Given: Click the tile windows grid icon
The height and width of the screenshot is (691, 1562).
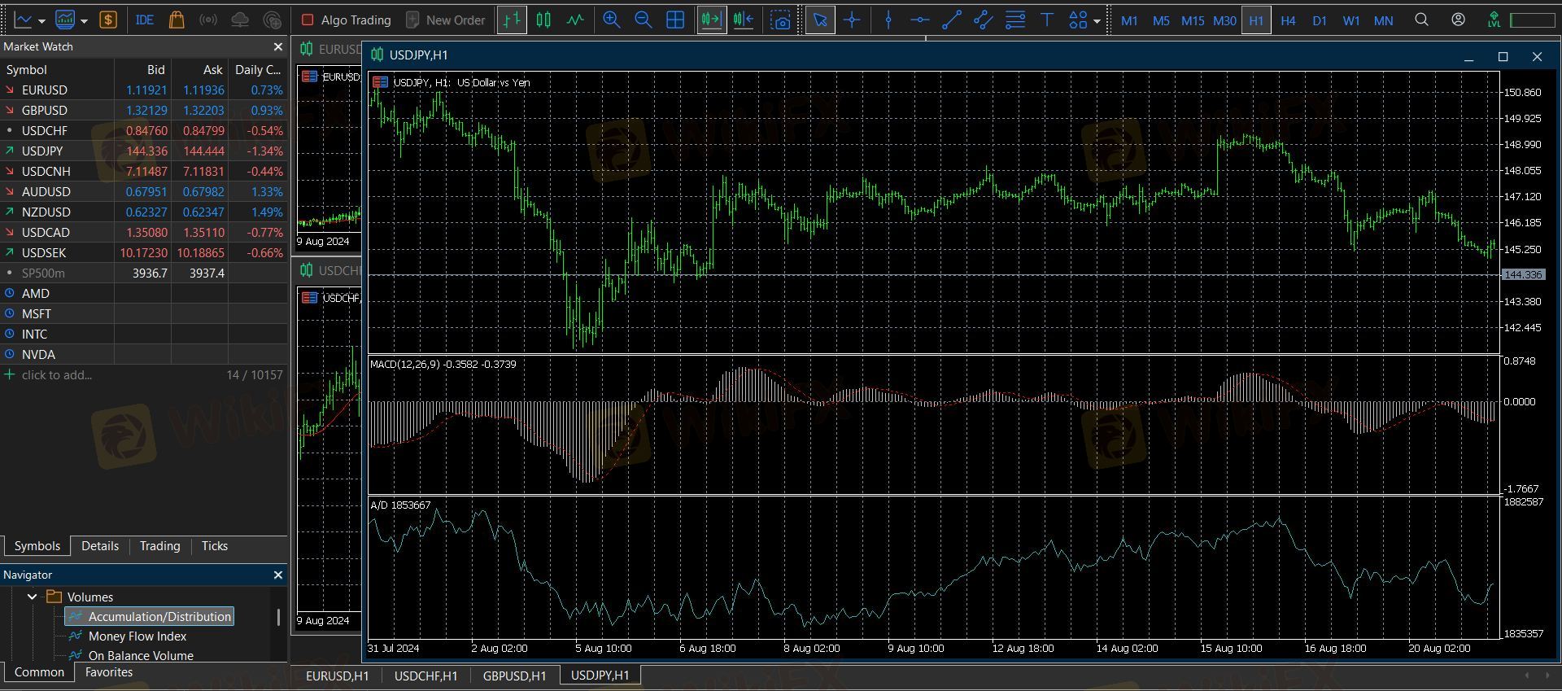Looking at the screenshot, I should coord(675,20).
